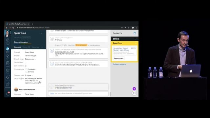Click the purple microphone button
The image size is (210, 118).
click(134, 88)
